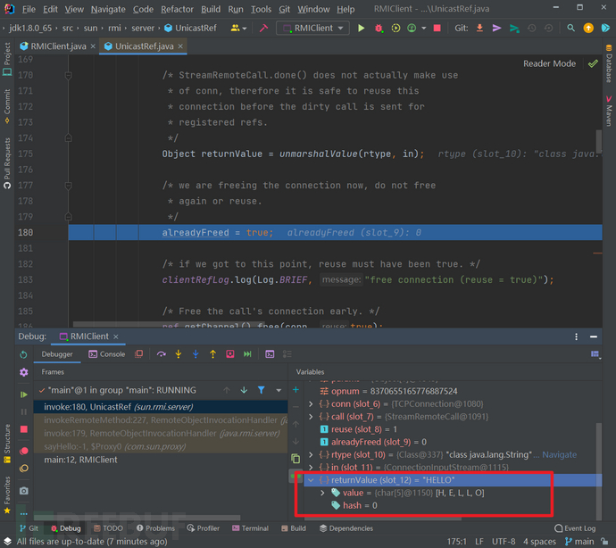The image size is (616, 548).
Task: Open the Navigate menu
Action: [108, 9]
